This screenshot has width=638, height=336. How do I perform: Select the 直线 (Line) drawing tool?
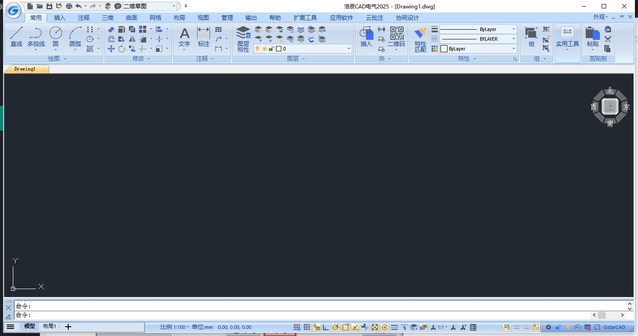[x=16, y=37]
